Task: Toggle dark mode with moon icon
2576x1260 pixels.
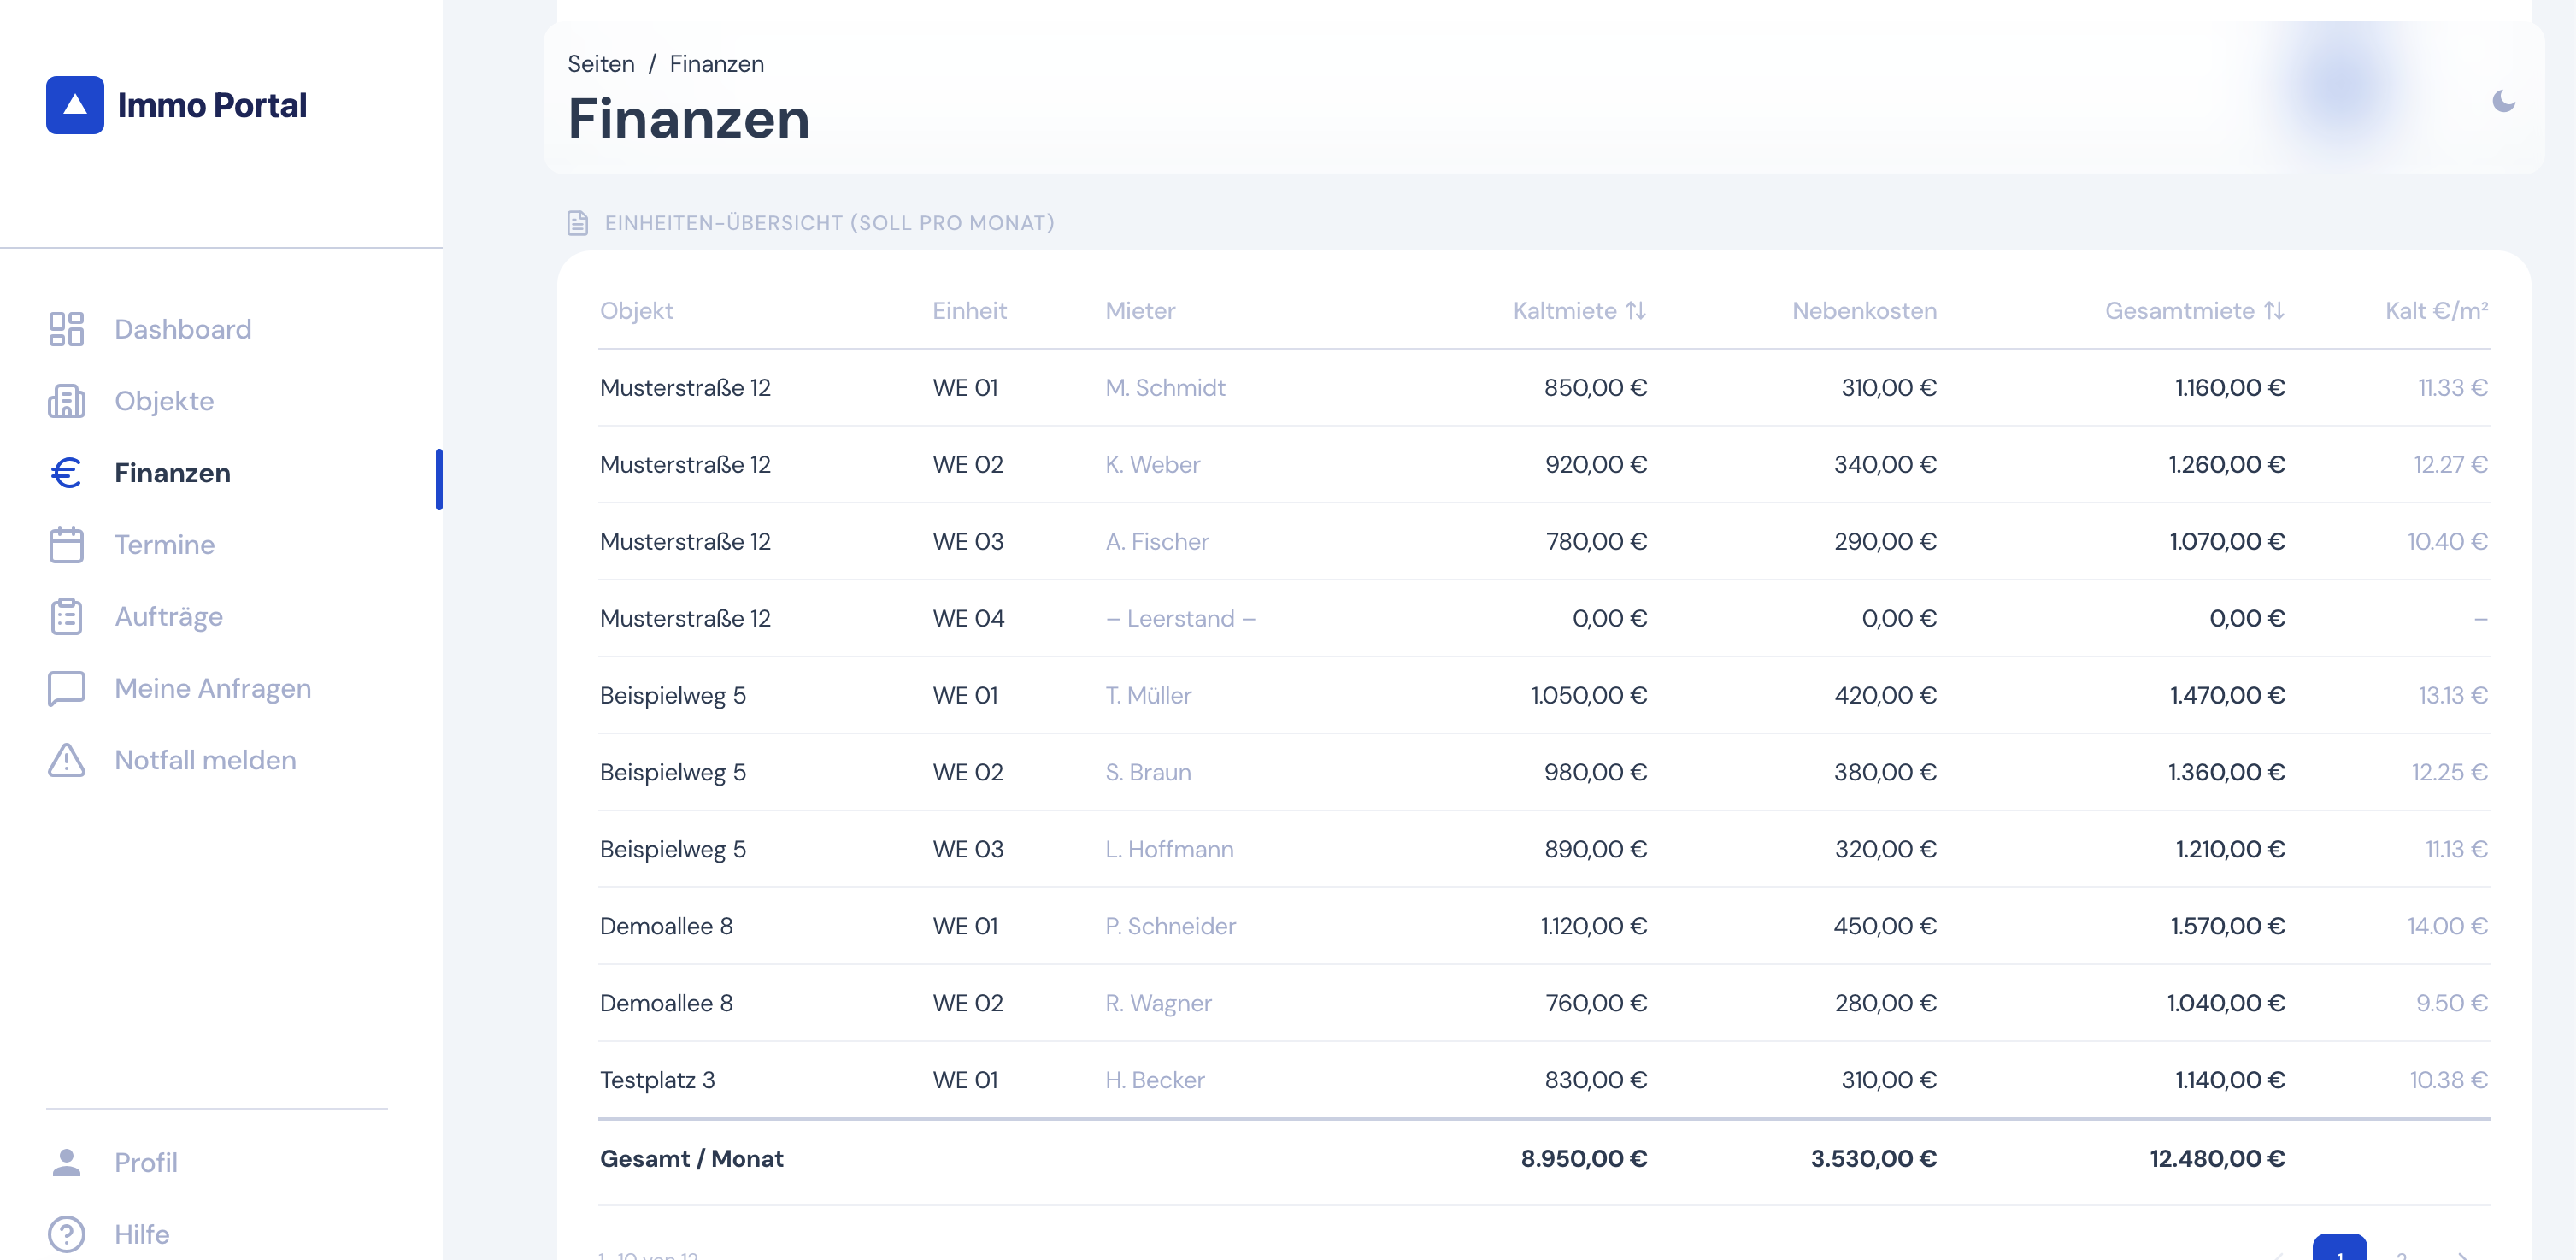Action: pos(2503,101)
